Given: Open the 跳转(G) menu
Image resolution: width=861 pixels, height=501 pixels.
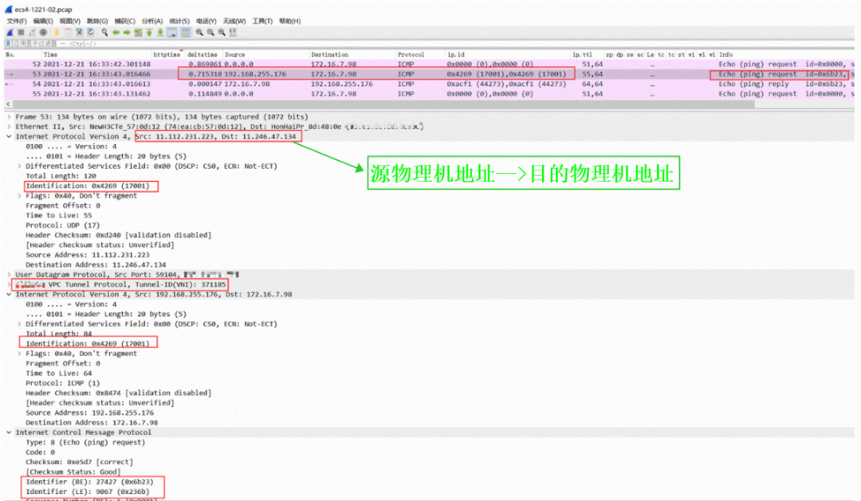Looking at the screenshot, I should click(97, 21).
